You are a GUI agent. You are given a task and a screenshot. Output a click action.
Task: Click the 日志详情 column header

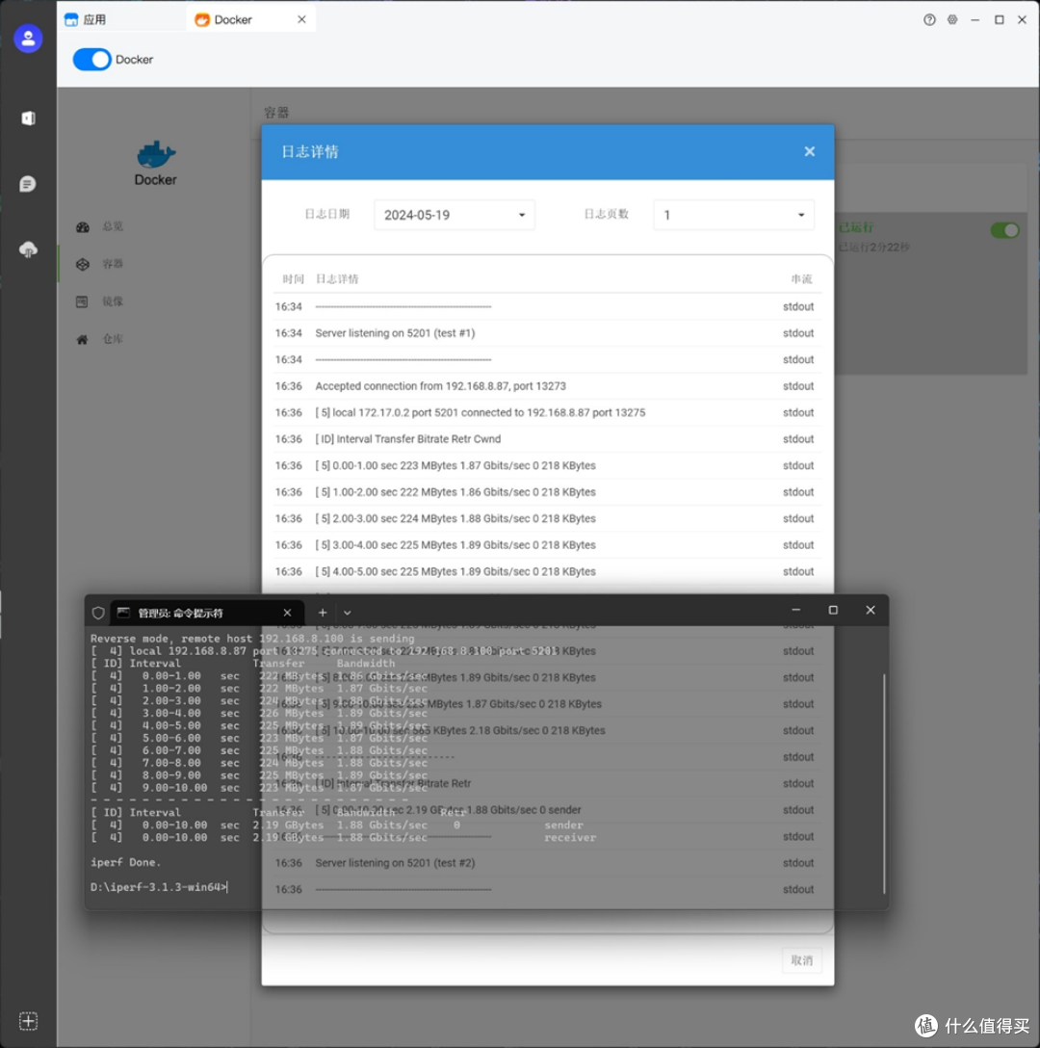click(337, 278)
